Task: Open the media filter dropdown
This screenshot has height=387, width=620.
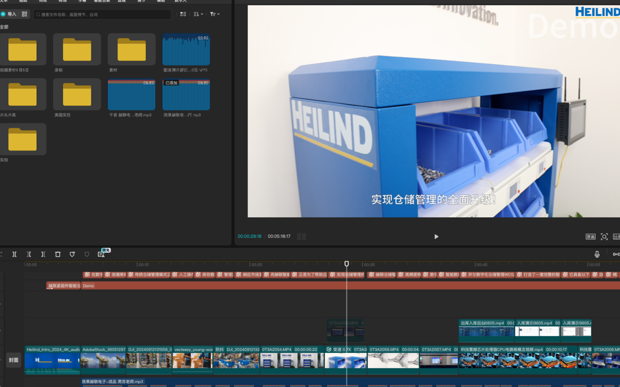Action: (215, 14)
